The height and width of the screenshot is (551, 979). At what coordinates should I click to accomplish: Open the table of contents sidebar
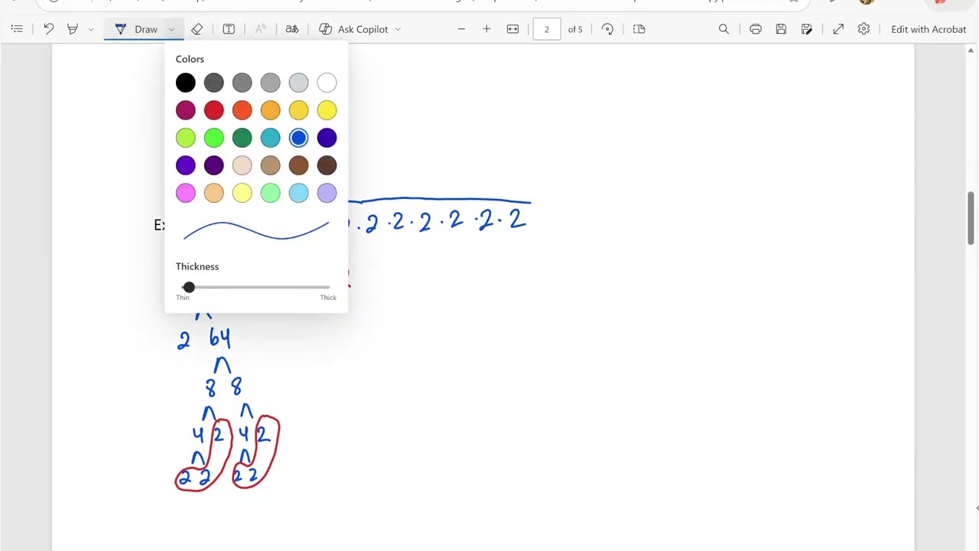[x=17, y=29]
